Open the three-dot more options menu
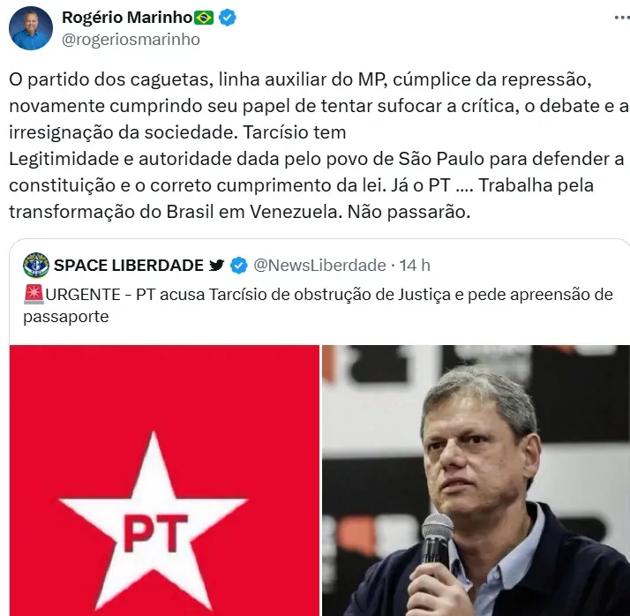Image resolution: width=630 pixels, height=616 pixels. tap(622, 18)
